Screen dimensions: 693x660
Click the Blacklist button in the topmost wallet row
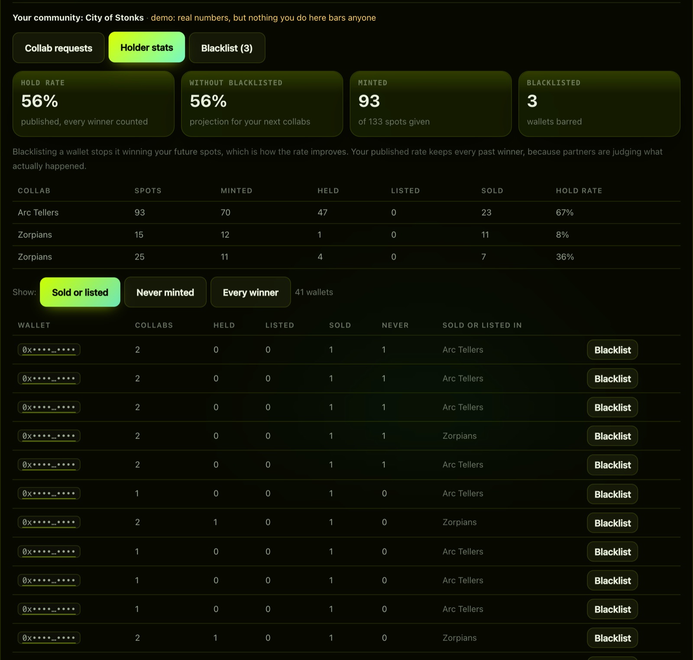(x=612, y=350)
